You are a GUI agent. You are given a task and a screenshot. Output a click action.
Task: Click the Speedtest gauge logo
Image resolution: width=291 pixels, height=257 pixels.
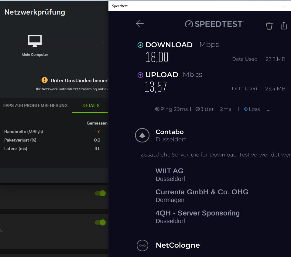pos(189,24)
